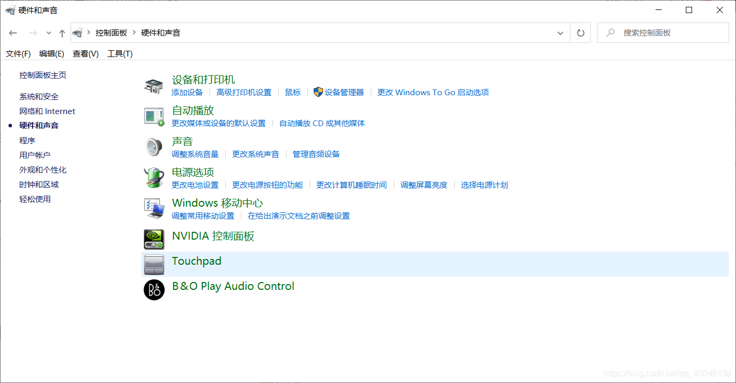Expand the root breadcrumb chevron before 控制面板
The height and width of the screenshot is (383, 736).
coord(89,32)
